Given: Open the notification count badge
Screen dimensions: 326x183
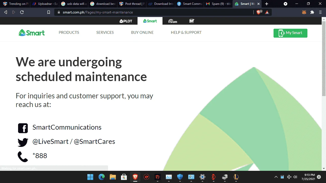Looking at the screenshot, I should coord(319,177).
